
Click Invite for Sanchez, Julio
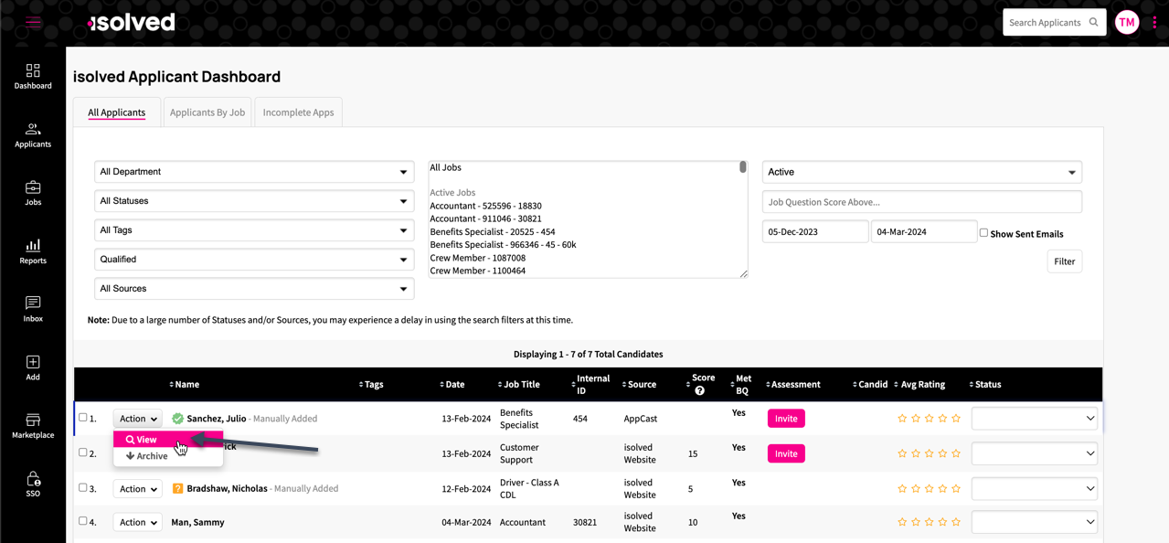point(785,419)
